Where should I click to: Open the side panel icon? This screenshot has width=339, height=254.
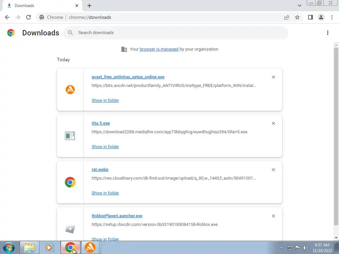(311, 17)
